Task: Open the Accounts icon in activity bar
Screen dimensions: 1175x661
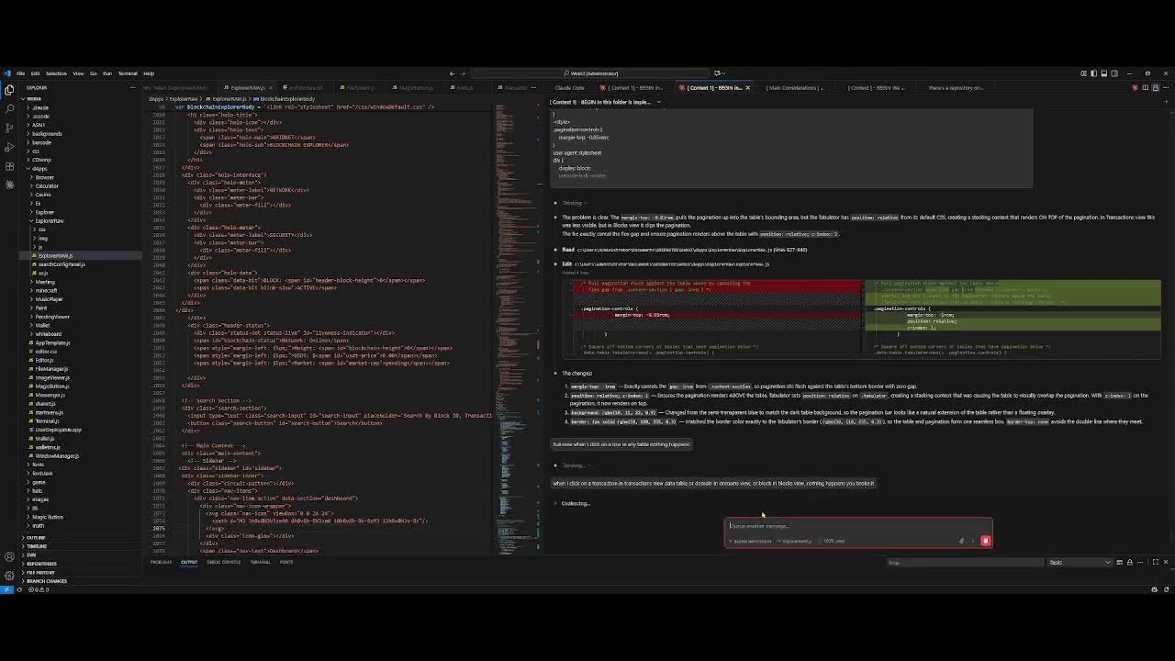Action: pyautogui.click(x=9, y=556)
